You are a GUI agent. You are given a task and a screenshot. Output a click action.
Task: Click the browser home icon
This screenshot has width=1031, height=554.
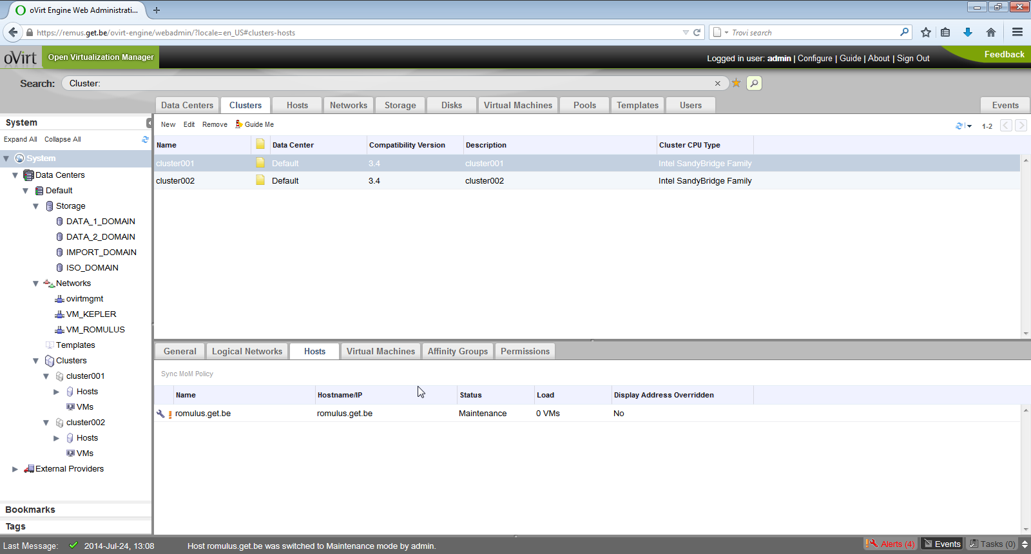991,32
